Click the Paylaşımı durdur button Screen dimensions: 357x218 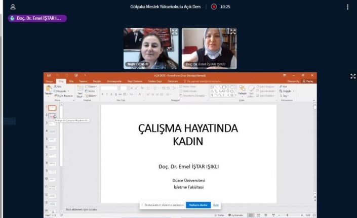pyautogui.click(x=198, y=205)
